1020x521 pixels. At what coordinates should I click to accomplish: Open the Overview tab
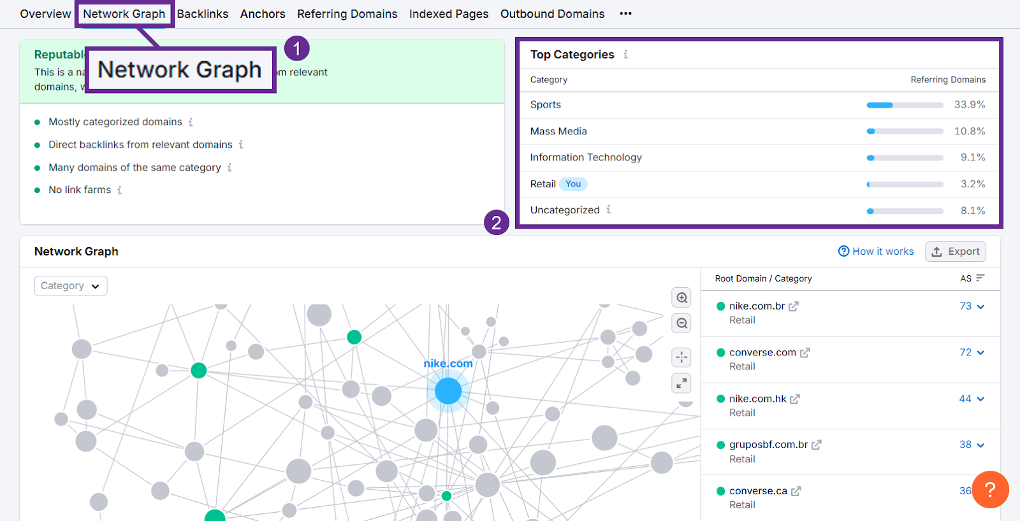point(45,14)
